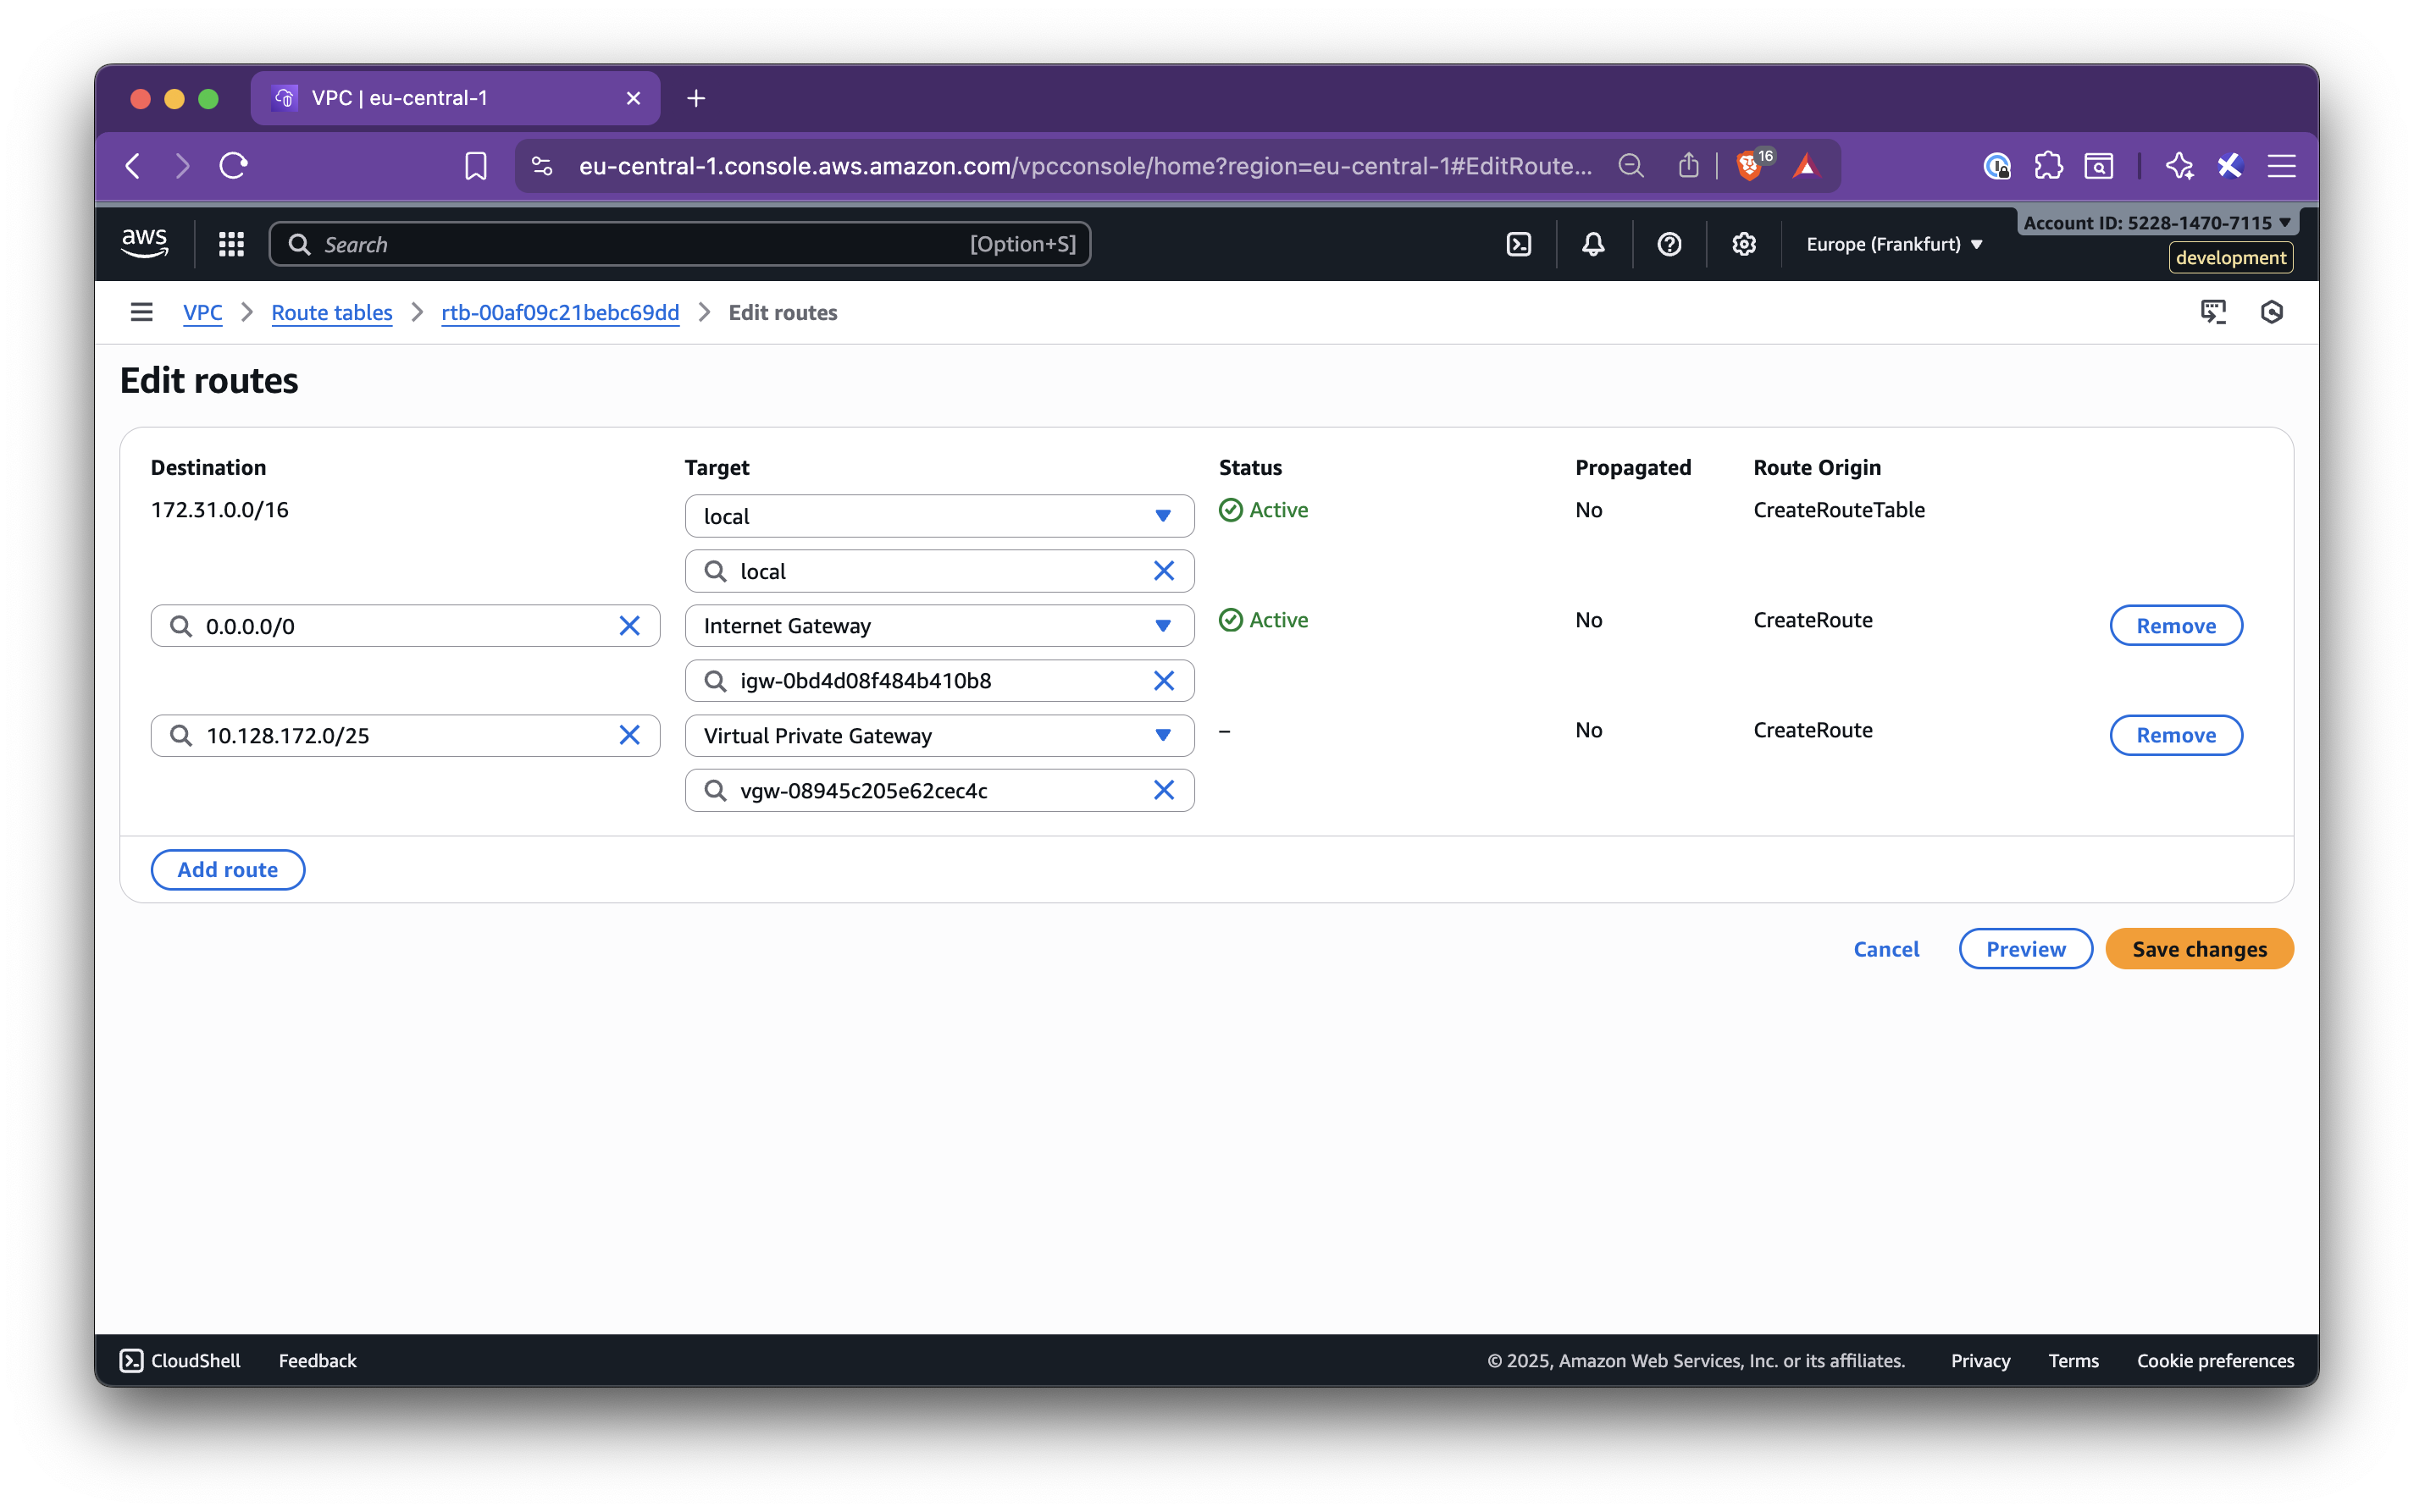Screen dimensions: 2414x1512
Task: Click the Save changes button
Action: tap(2198, 948)
